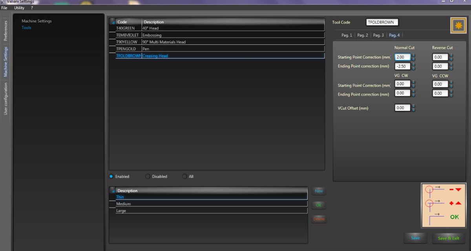Select the Large description row
This screenshot has width=471, height=251.
click(212, 211)
